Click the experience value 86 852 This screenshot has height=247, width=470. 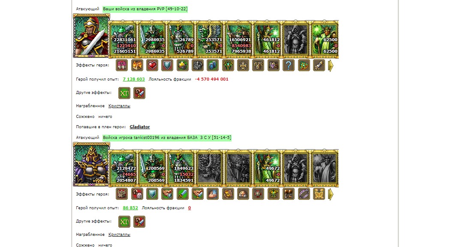130,208
